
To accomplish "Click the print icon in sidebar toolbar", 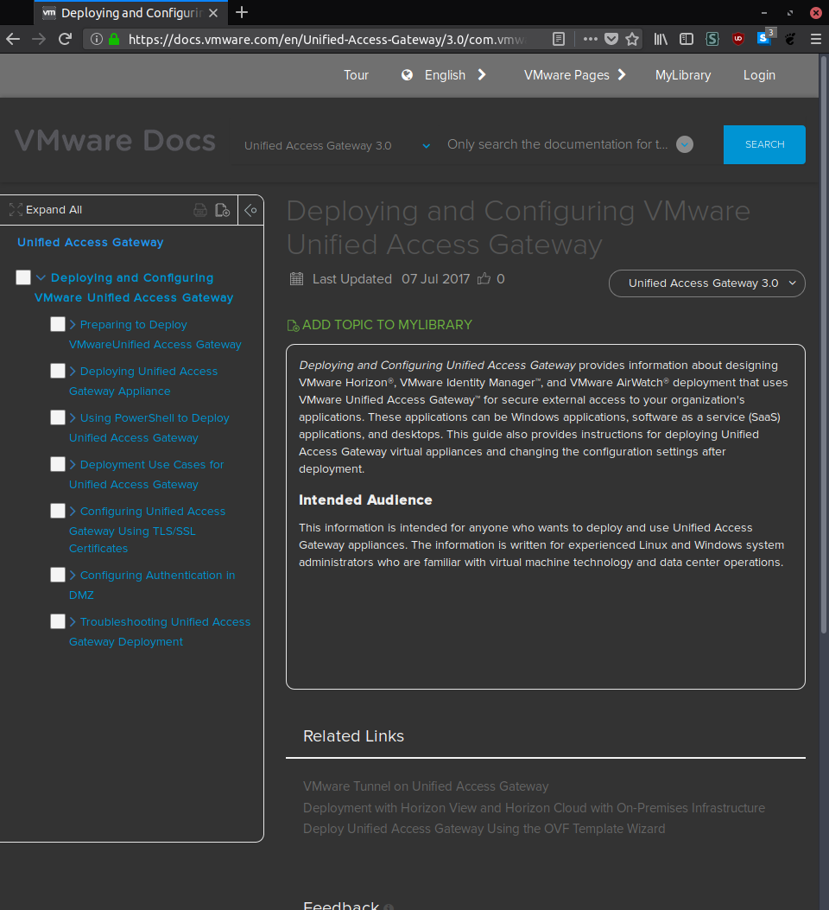I will pyautogui.click(x=200, y=209).
